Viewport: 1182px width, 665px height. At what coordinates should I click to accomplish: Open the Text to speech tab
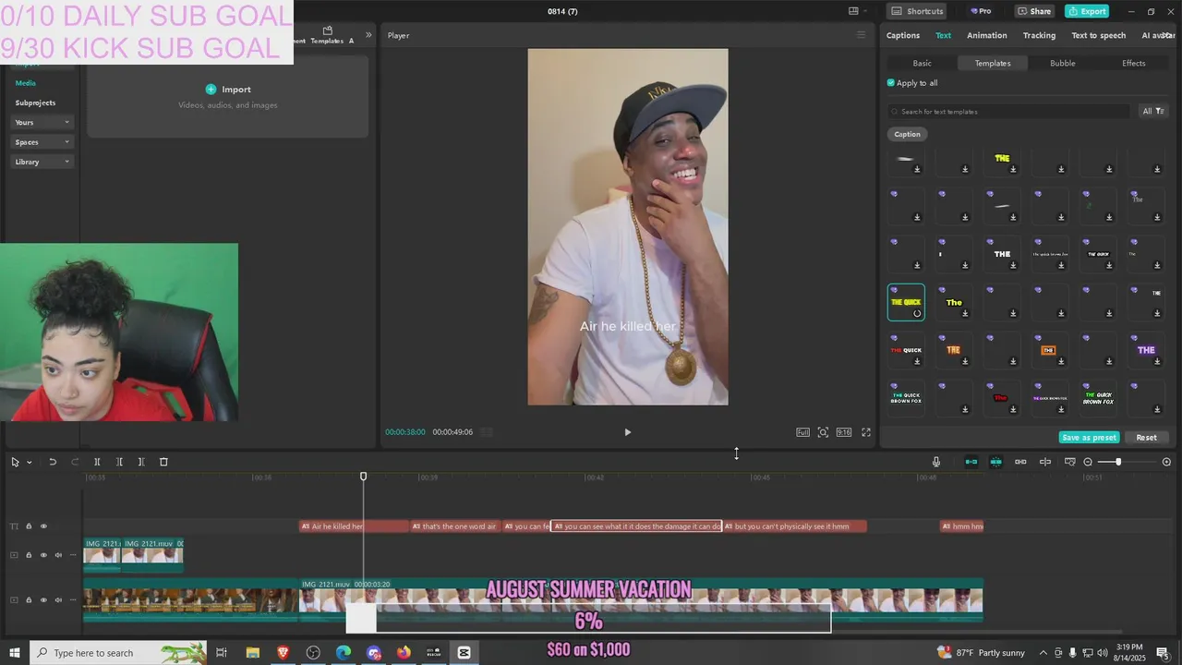[1098, 35]
